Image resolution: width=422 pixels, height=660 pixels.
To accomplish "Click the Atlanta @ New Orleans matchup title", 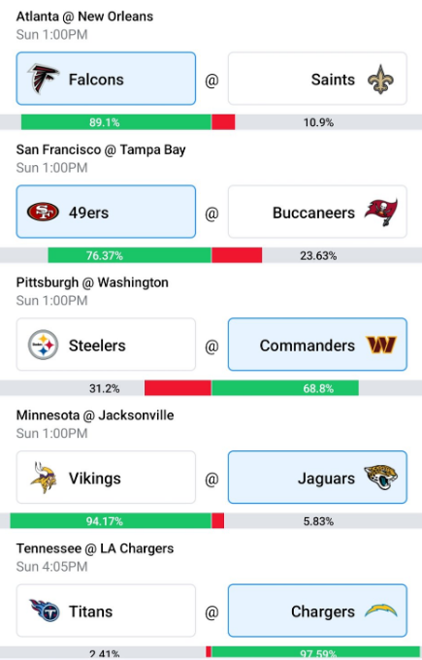I will (84, 16).
